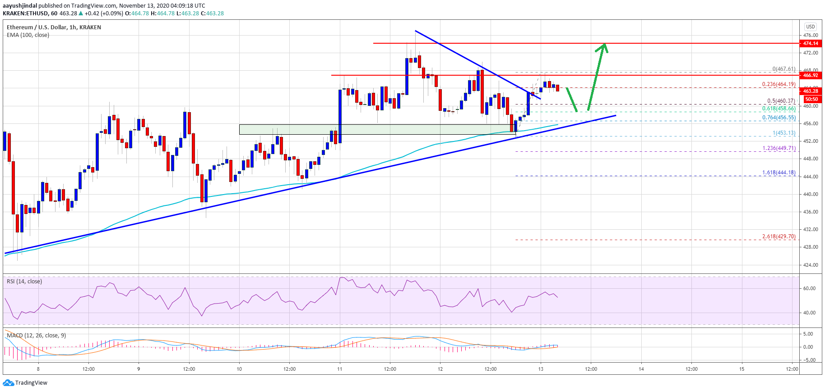The height and width of the screenshot is (391, 825).
Task: Select the 2.618(429.70) Fibonacci extension label
Action: [x=779, y=236]
